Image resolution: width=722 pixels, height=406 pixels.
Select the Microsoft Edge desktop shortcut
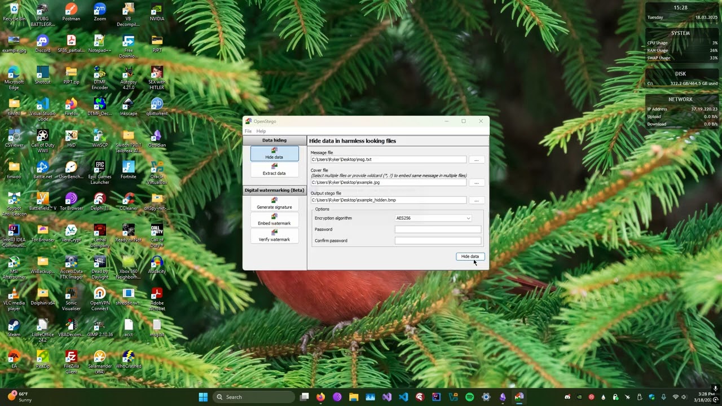coord(14,78)
